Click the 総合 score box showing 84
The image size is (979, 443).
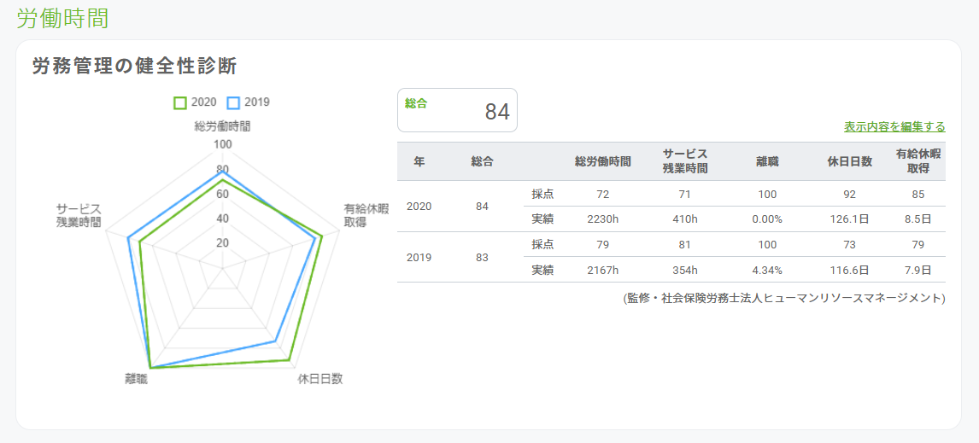pyautogui.click(x=457, y=111)
